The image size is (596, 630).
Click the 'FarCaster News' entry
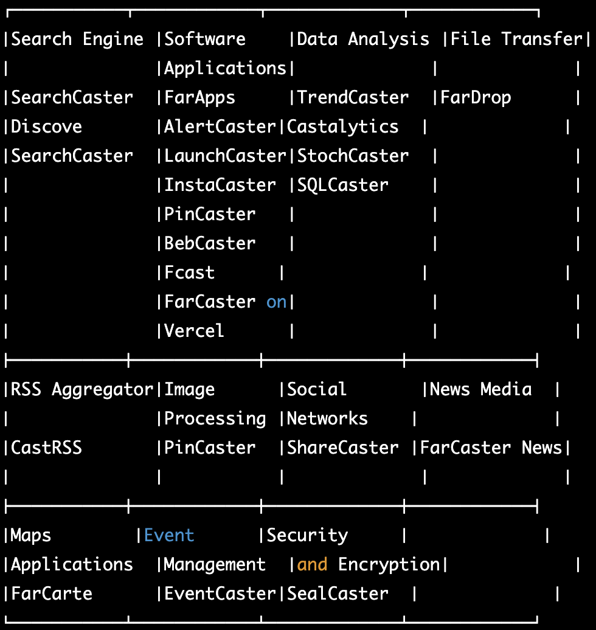tap(491, 448)
